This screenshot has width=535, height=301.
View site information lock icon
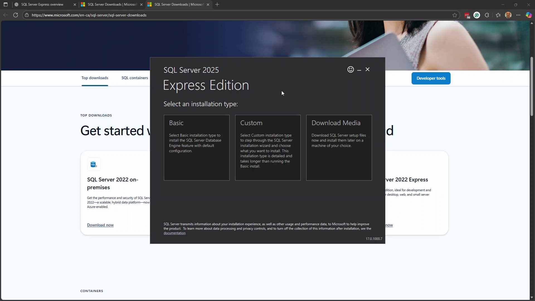pyautogui.click(x=27, y=15)
